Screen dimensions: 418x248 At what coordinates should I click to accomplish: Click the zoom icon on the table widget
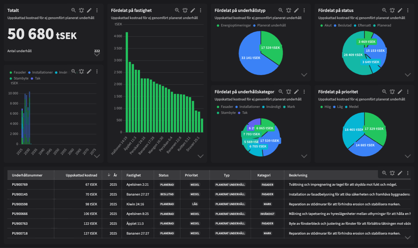[385, 173]
